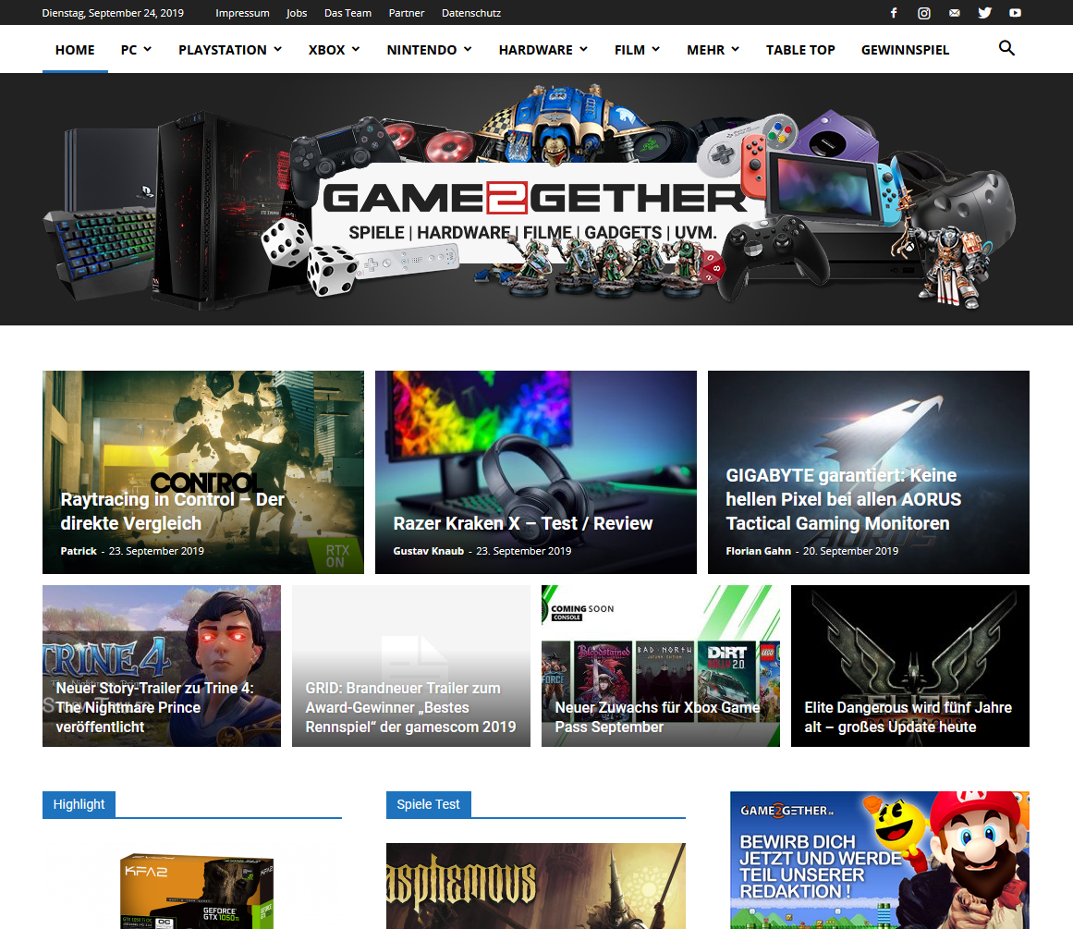Open the Gewinnspiel menu item
This screenshot has height=929, width=1073.
pos(906,49)
